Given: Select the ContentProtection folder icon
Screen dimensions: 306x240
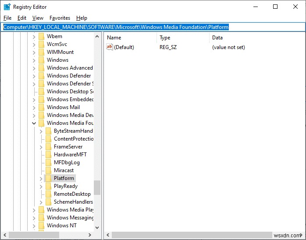Looking at the screenshot, I should [48, 139].
